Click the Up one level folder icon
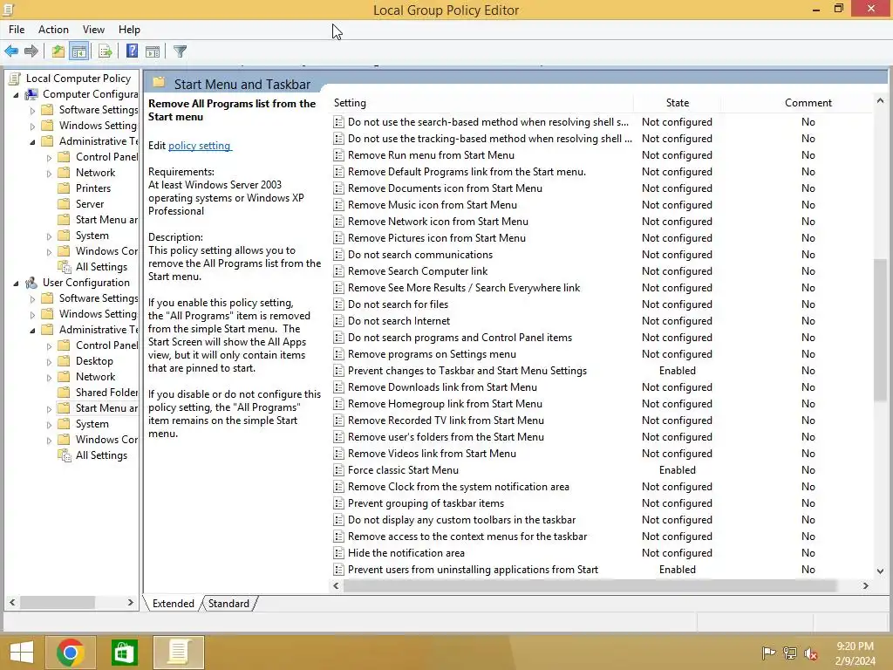 click(x=58, y=51)
